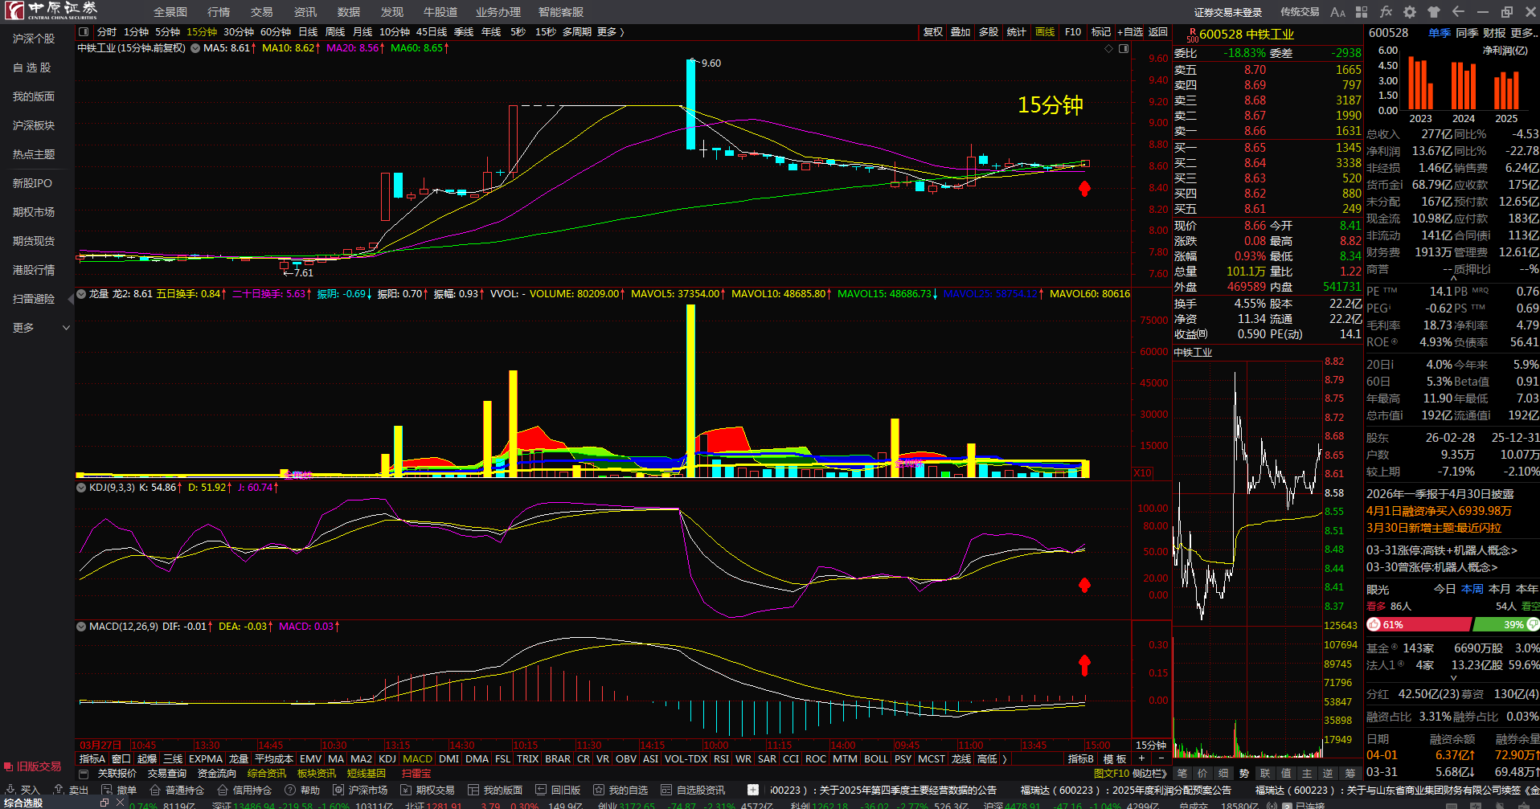This screenshot has height=809, width=1540.
Task: Click the panel icon left of 关联报价
Action: pos(84,773)
